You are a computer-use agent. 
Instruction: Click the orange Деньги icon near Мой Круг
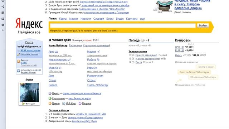50,103
